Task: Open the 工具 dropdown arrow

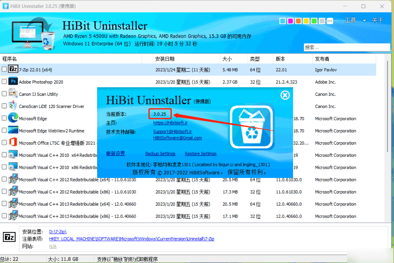Action: coord(364,20)
